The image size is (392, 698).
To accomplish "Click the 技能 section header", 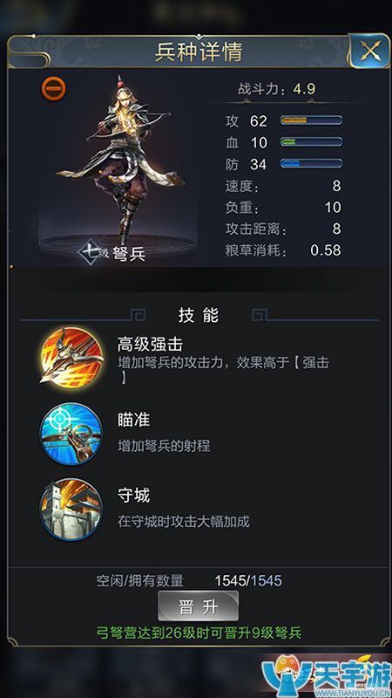I will [x=199, y=315].
